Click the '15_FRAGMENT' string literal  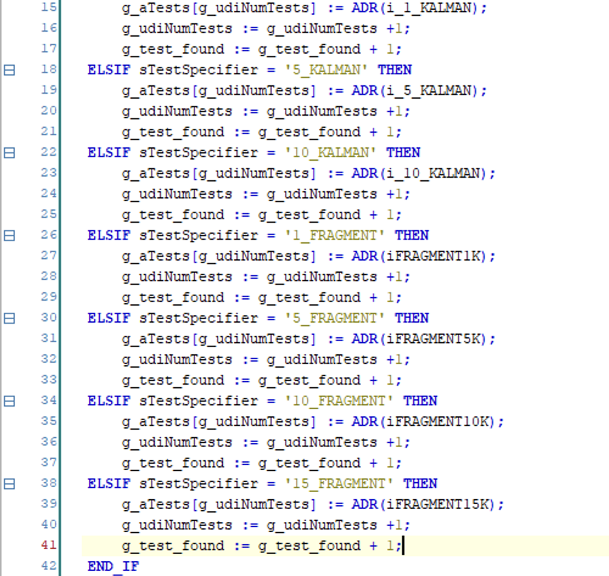click(x=339, y=483)
